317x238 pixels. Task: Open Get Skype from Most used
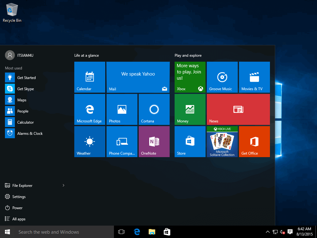25,89
